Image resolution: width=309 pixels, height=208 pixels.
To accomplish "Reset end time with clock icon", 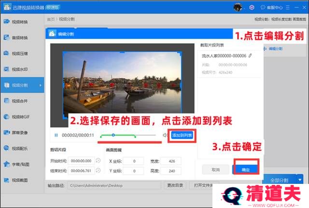I will 98,170.
